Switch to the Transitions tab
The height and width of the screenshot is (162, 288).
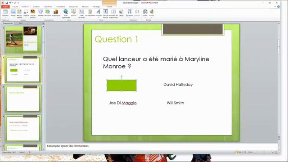[48, 7]
